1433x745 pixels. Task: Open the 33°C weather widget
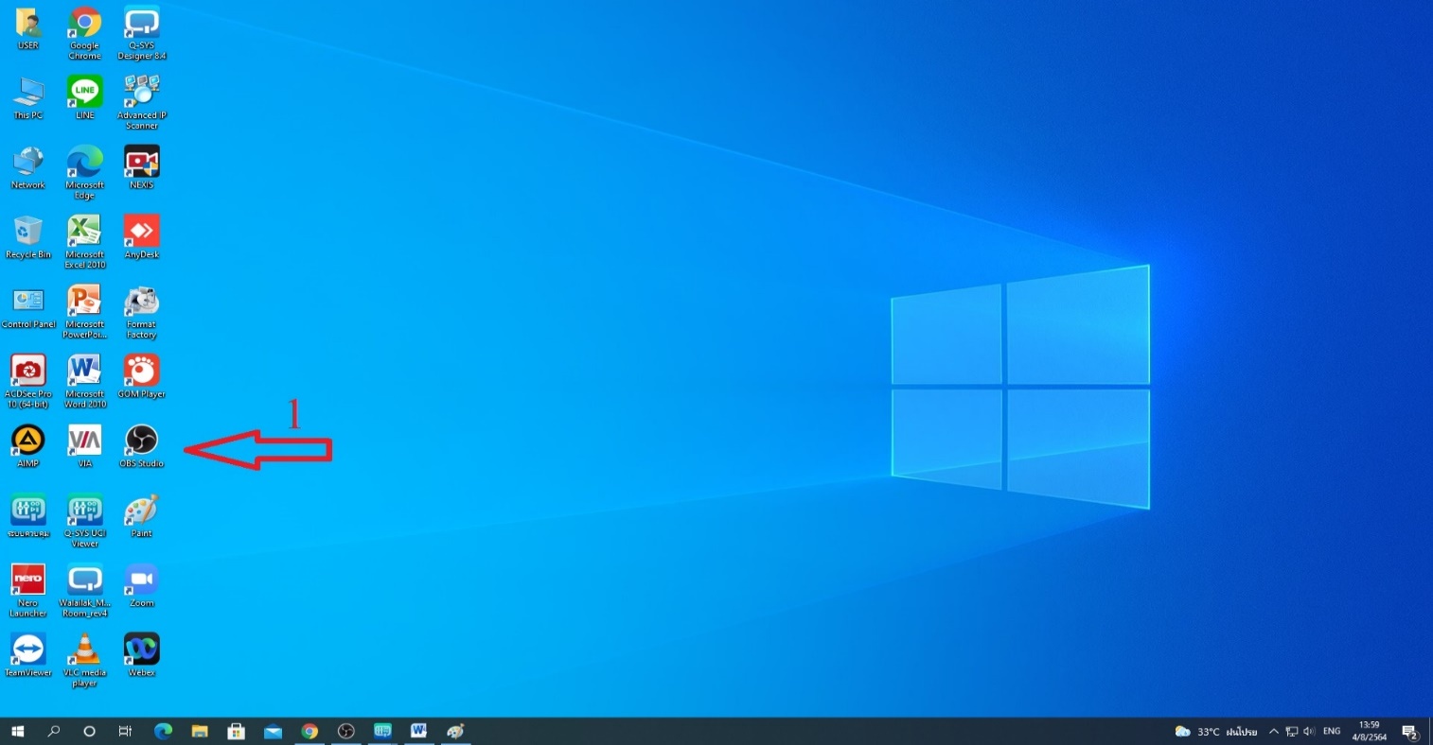tap(1215, 732)
